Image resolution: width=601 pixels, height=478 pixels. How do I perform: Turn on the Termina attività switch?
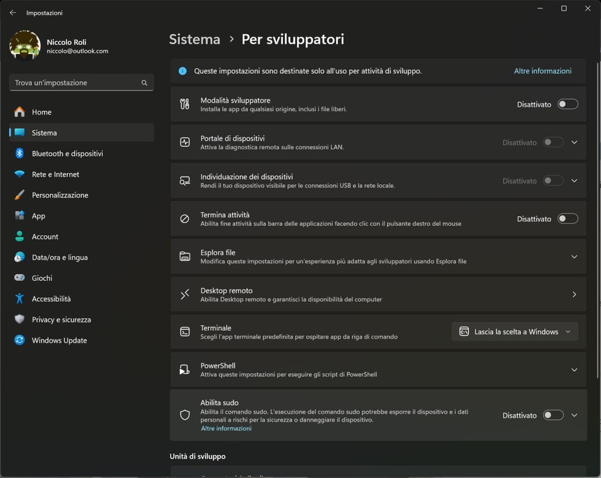[x=567, y=219]
